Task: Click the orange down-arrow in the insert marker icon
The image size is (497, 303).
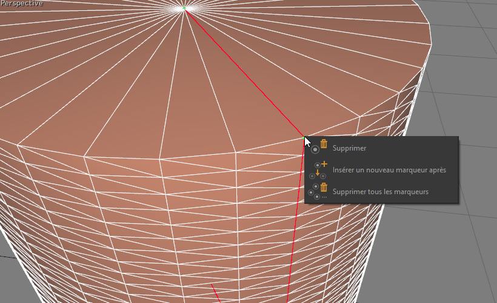Action: coord(318,173)
